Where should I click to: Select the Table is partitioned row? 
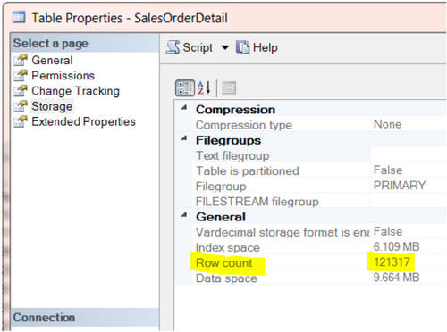coord(311,170)
